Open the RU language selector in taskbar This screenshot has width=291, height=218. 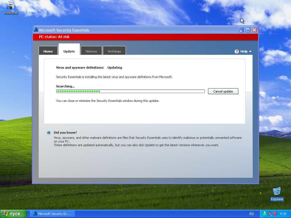pos(251,214)
